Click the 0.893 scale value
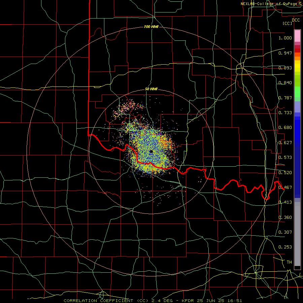 (285, 68)
